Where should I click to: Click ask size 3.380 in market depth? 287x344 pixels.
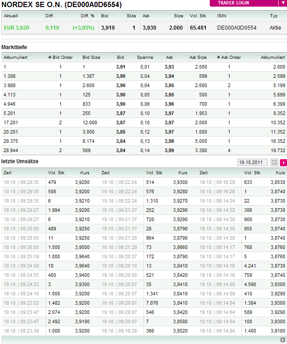(201, 150)
